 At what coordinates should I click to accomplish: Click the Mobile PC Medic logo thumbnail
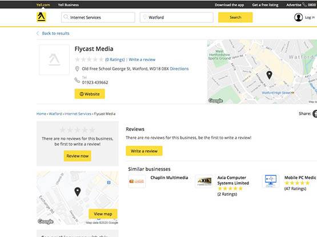point(271,181)
